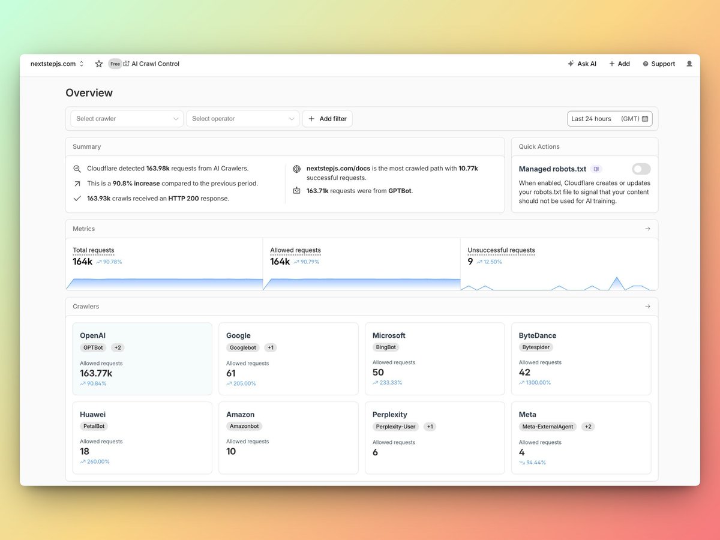Image resolution: width=720 pixels, height=540 pixels.
Task: Click the Perplexity-User tag
Action: point(395,427)
